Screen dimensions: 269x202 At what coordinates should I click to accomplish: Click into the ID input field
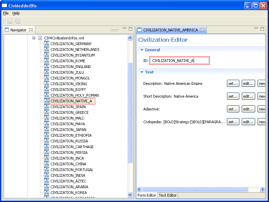point(180,61)
